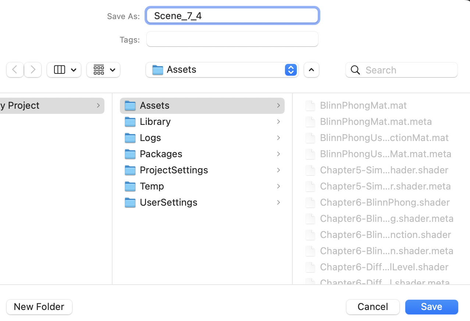Expand the ProjectSettings folder chevron
Viewport: 470px width, 321px height.
[278, 170]
